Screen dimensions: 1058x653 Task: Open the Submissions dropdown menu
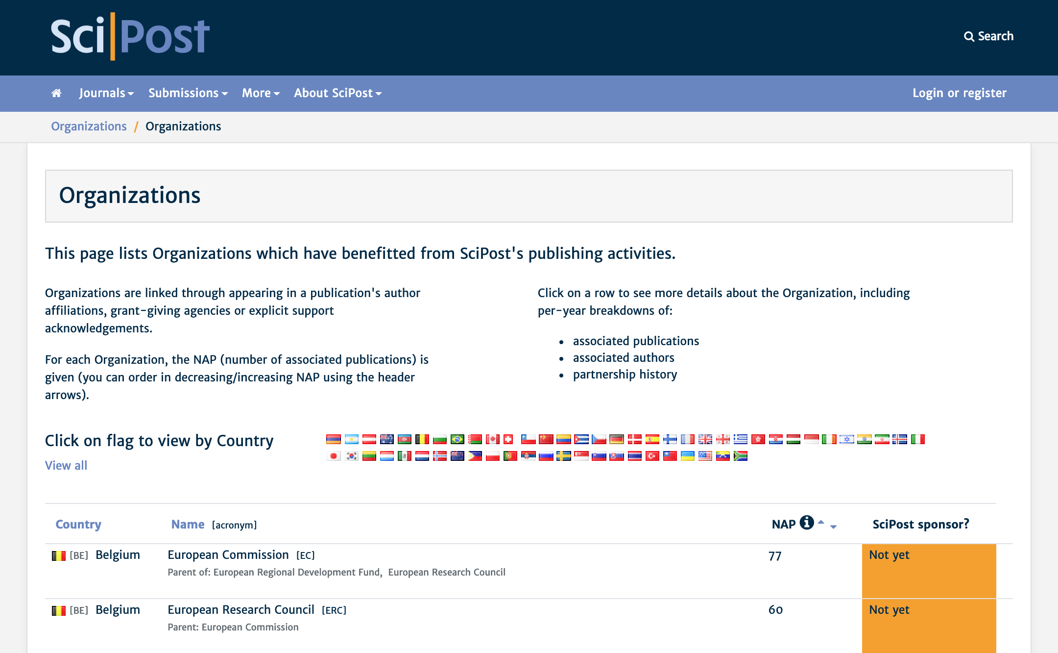[188, 93]
